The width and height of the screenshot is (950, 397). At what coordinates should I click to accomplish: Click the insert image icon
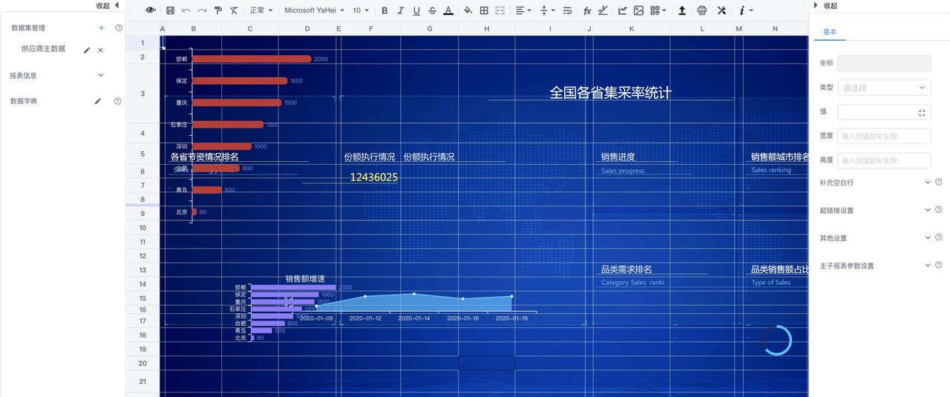click(x=638, y=10)
